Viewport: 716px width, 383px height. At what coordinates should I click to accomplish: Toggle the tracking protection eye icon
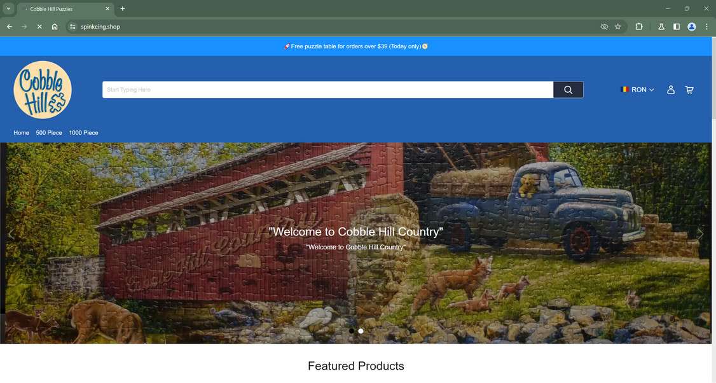(604, 27)
